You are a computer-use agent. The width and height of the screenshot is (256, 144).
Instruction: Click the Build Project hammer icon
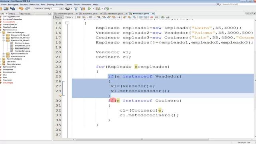tap(76, 8)
